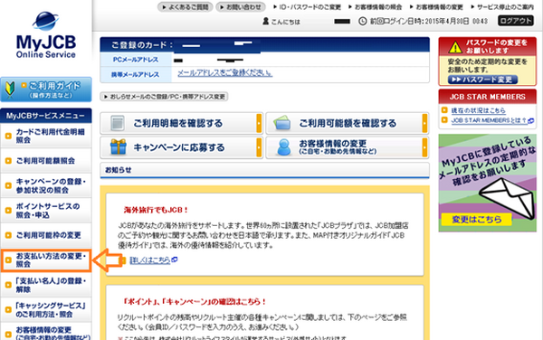This screenshot has width=543, height=340.
Task: Click ご利用明細を確認する button
Action: point(181,123)
